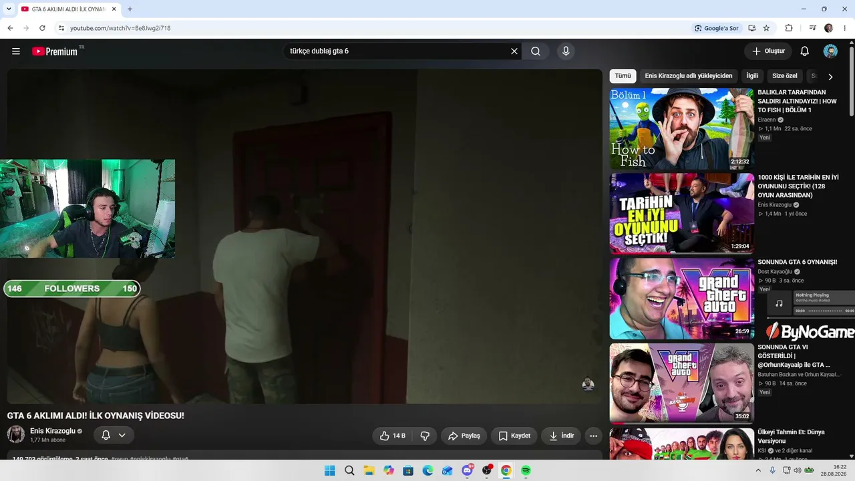
Task: Open Enis Kirazoglu channel avatar
Action: [x=16, y=435]
